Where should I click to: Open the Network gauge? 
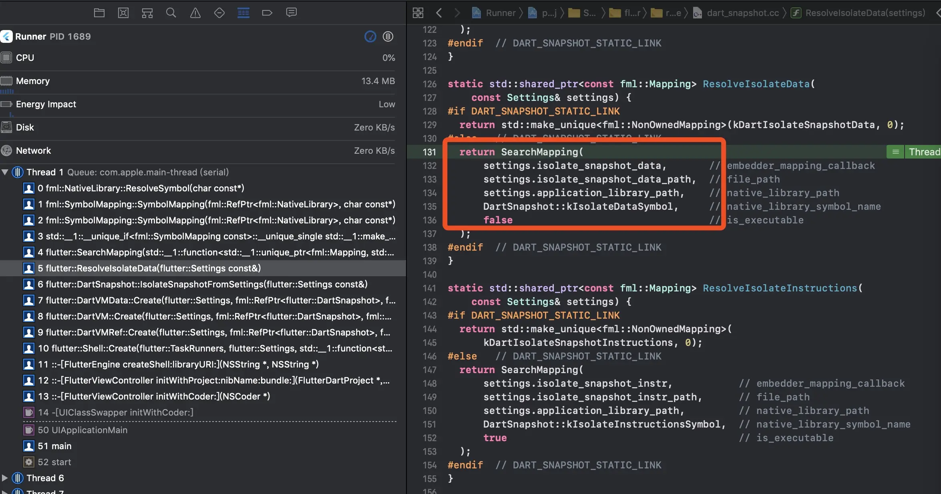tap(198, 151)
